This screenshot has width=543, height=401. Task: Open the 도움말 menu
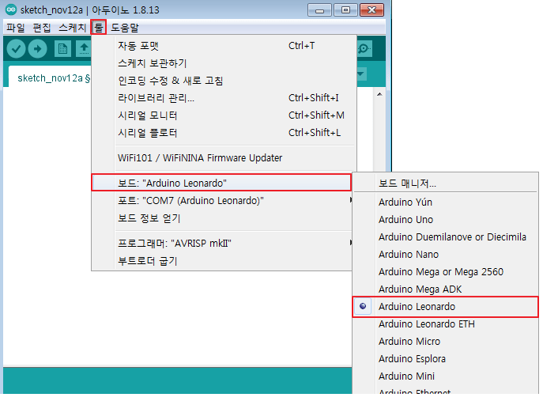click(125, 28)
